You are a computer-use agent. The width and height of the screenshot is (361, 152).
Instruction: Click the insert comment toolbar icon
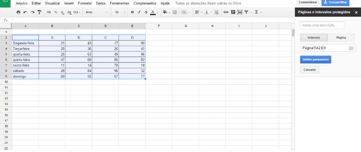[x=233, y=12]
